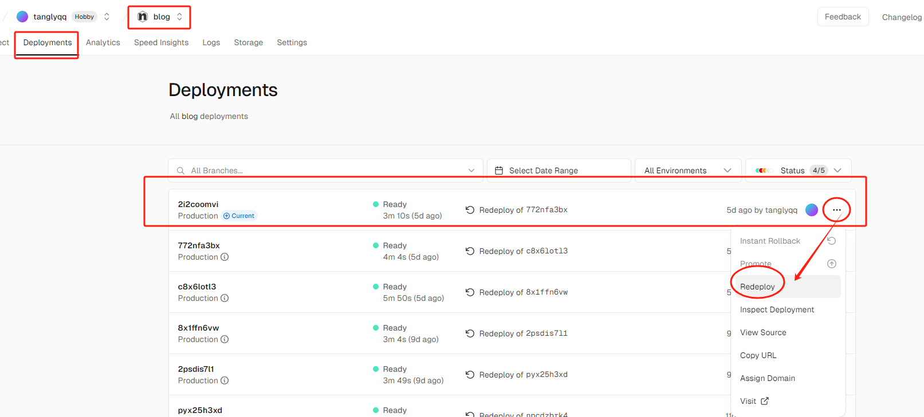Click the user avatar on 2i2coomvi row
Viewport: 924px width, 417px height.
[812, 210]
